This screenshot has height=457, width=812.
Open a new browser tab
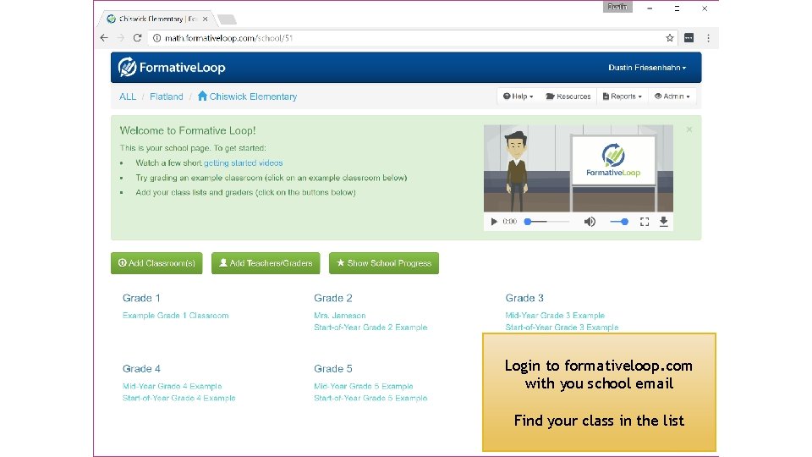[x=227, y=19]
